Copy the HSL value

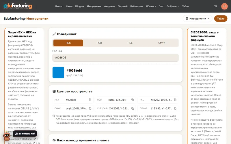coord(175,100)
